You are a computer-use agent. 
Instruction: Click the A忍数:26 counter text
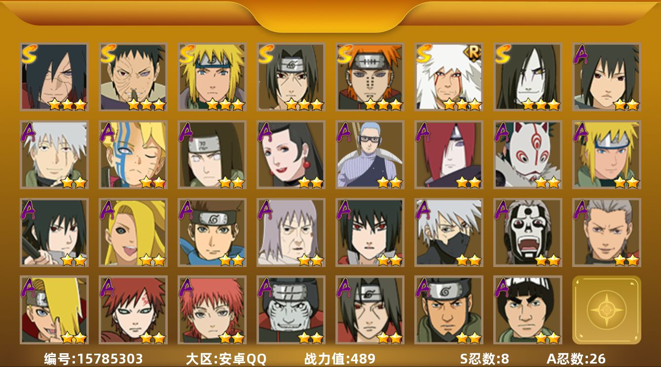click(576, 359)
